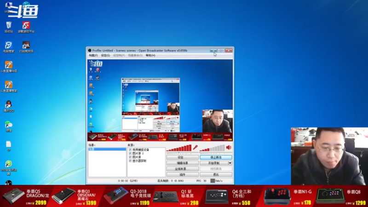The width and height of the screenshot is (368, 207).
Task: Click the 丢失帧数 dropped frames status
Action: tap(170, 181)
